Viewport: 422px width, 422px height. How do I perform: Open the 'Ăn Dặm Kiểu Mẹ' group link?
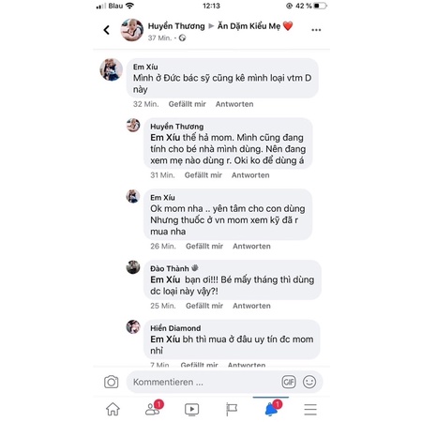pyautogui.click(x=249, y=26)
